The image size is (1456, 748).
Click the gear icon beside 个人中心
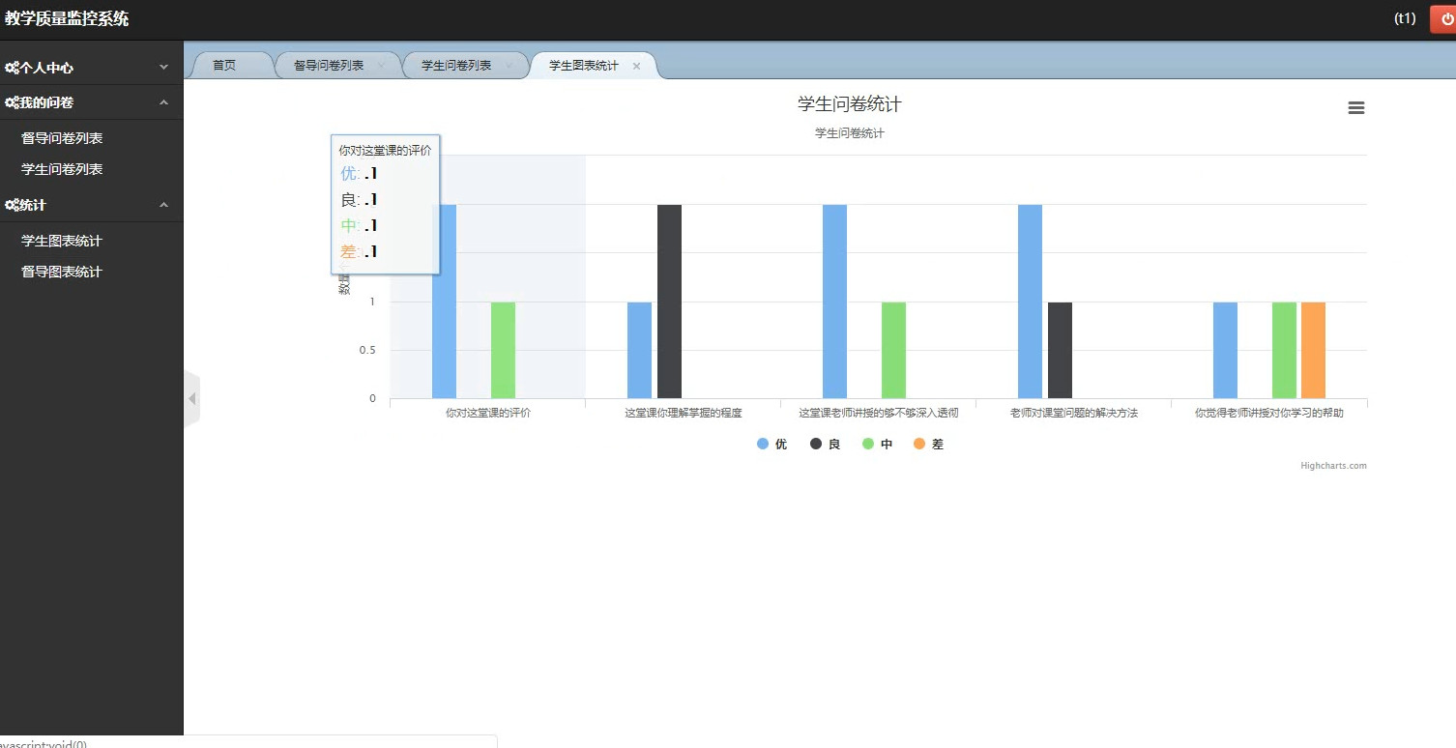12,68
